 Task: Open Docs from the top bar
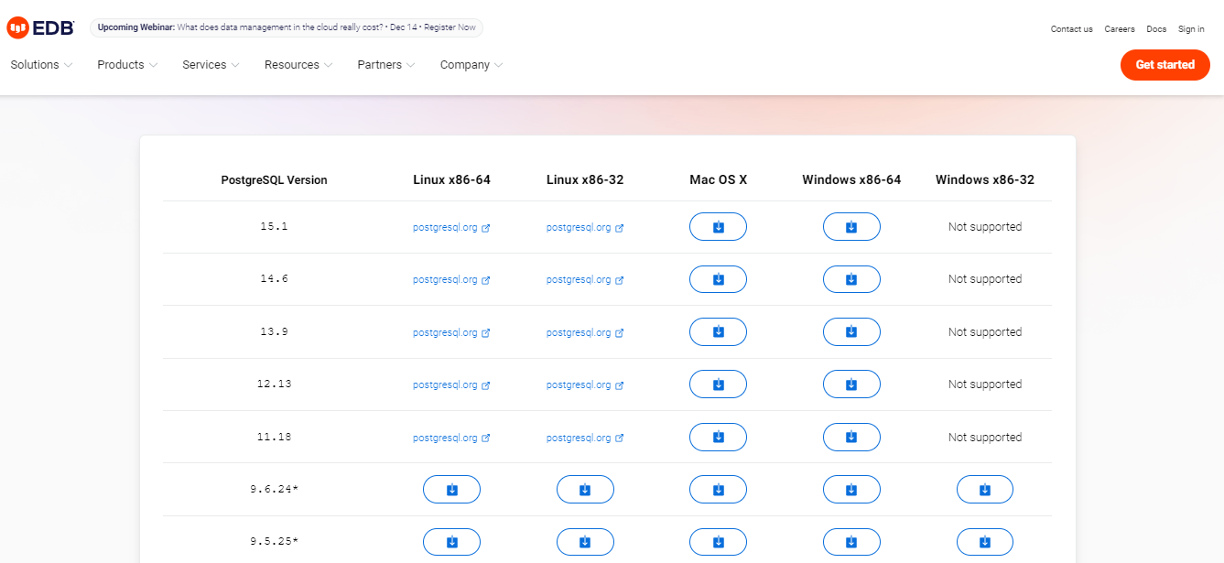pos(1156,29)
